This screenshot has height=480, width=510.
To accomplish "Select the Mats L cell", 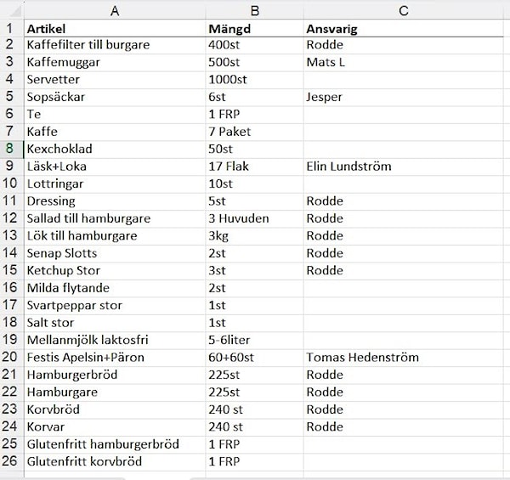I will (403, 62).
